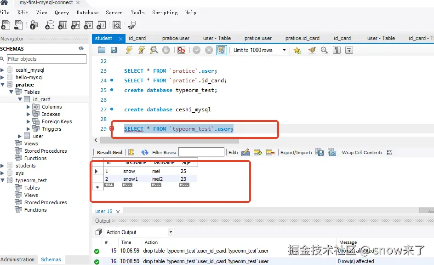
Task: Create new stored procedure icon
Action: 88,25
